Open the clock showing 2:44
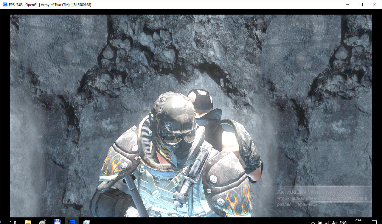The width and height of the screenshot is (382, 224). pos(358,220)
